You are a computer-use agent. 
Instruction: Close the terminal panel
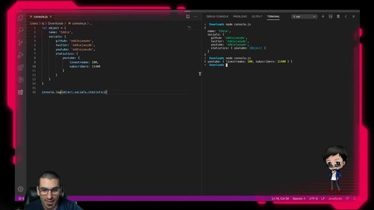pyautogui.click(x=354, y=16)
